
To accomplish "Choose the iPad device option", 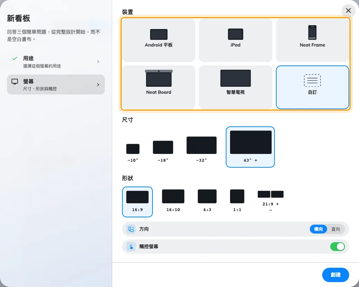I will 235,40.
